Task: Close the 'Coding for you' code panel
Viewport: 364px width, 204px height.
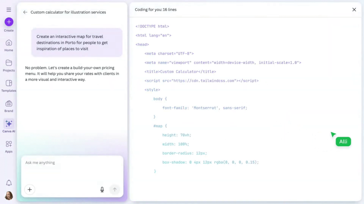Action: click(354, 10)
